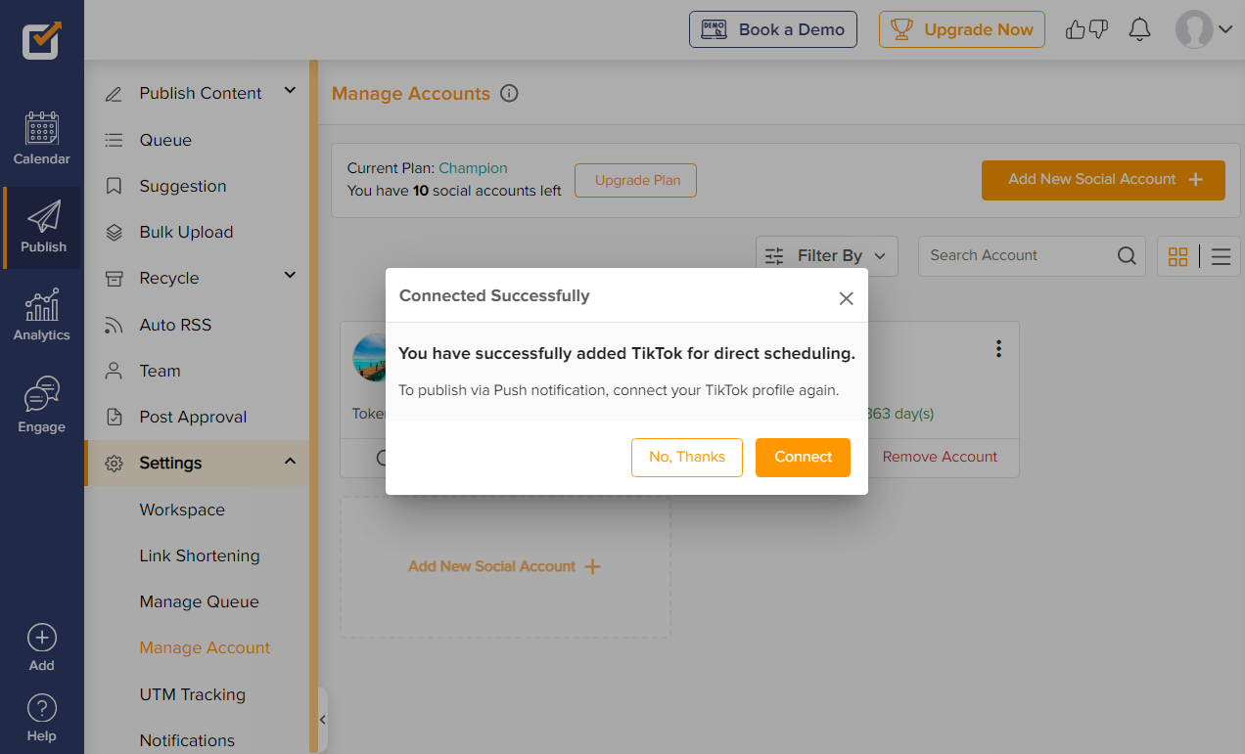1245x754 pixels.
Task: Open Manage Queue settings item
Action: point(200,601)
